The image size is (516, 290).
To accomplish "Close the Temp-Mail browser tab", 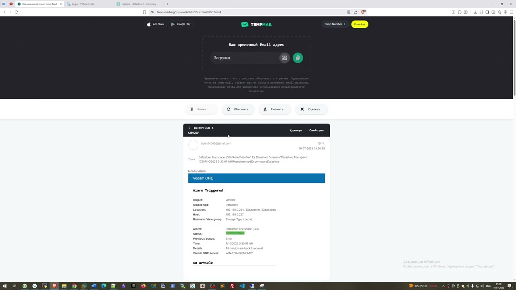I will (60, 4).
